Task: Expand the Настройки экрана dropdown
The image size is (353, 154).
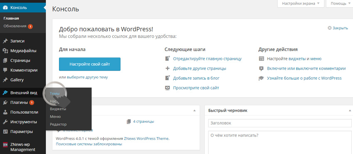Action: 301,4
